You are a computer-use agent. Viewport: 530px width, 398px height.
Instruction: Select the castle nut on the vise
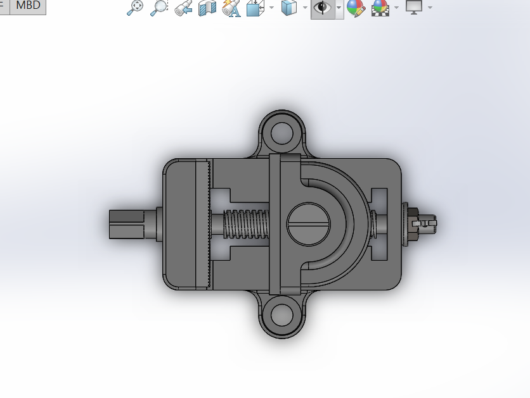(414, 224)
